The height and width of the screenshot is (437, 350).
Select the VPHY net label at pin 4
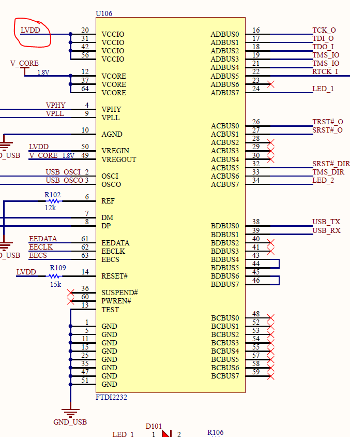tap(56, 105)
